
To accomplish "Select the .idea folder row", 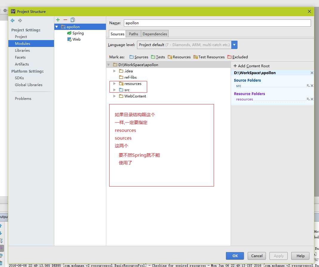I will [168, 71].
